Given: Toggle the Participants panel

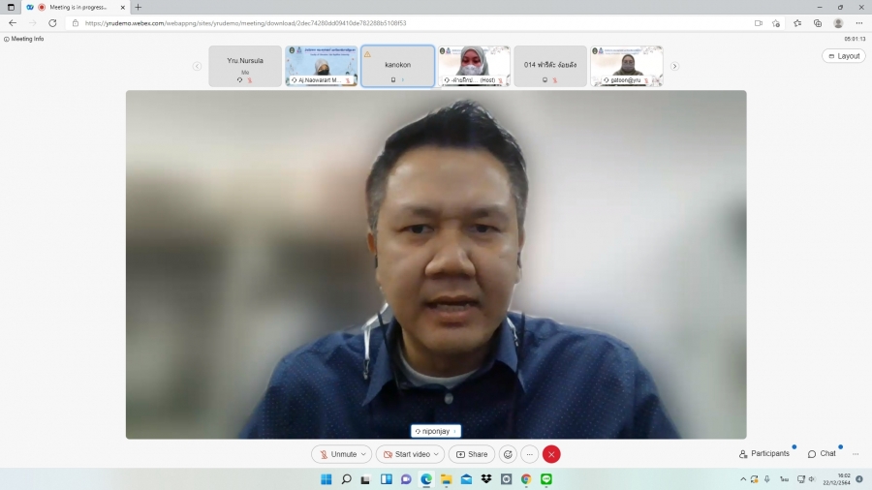Looking at the screenshot, I should [x=764, y=453].
